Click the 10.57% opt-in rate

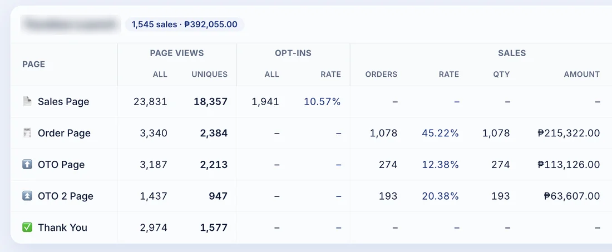click(322, 102)
